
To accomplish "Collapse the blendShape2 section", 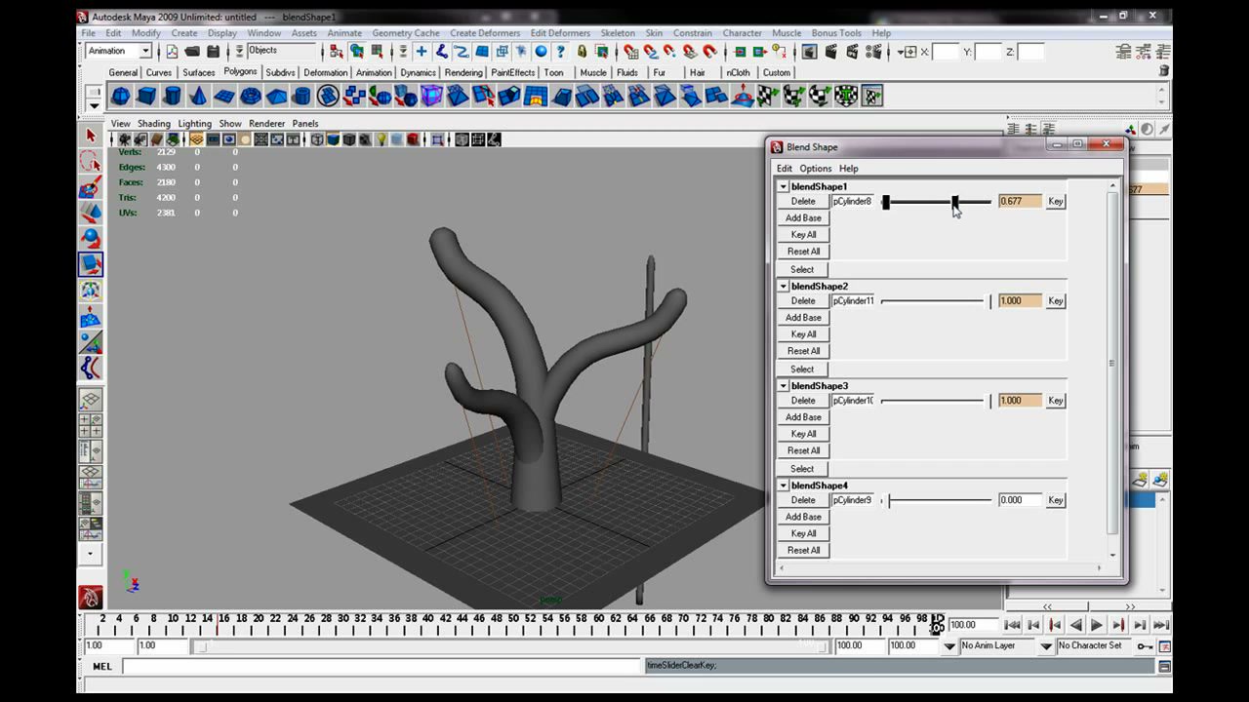I will coord(783,286).
